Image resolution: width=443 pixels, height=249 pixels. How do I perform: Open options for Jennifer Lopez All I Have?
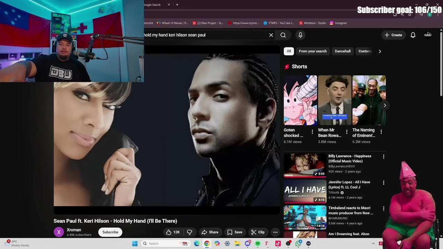(x=383, y=183)
